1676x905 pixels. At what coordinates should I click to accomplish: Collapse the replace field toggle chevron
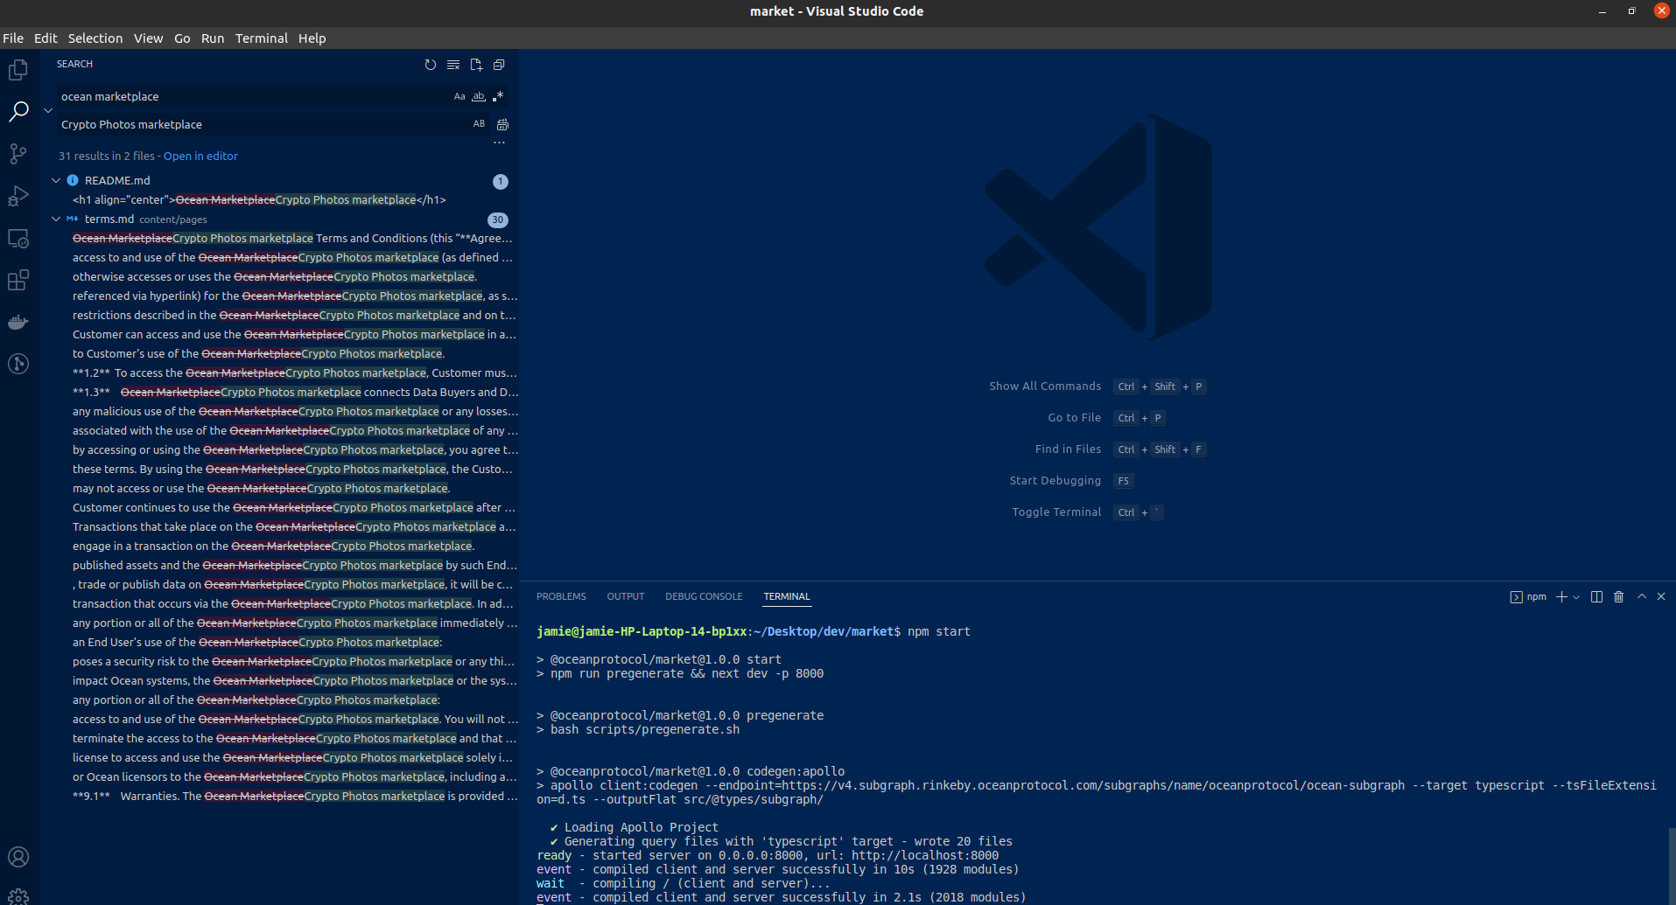click(x=48, y=110)
